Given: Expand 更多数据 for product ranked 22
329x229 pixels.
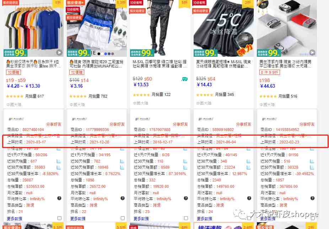Looking at the screenshot, I should (x=78, y=218).
